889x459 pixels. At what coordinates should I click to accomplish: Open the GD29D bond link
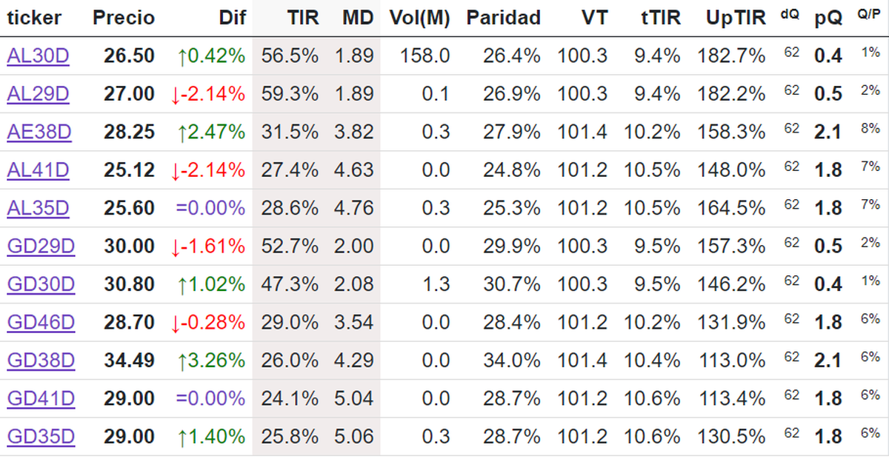coord(41,247)
